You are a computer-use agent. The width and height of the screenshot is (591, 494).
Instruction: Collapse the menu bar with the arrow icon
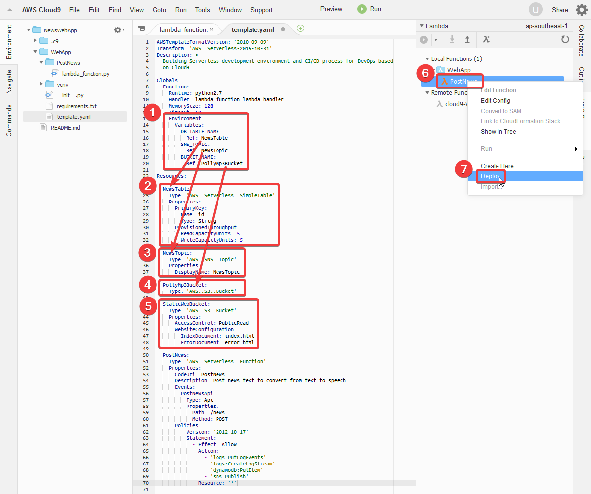[9, 10]
